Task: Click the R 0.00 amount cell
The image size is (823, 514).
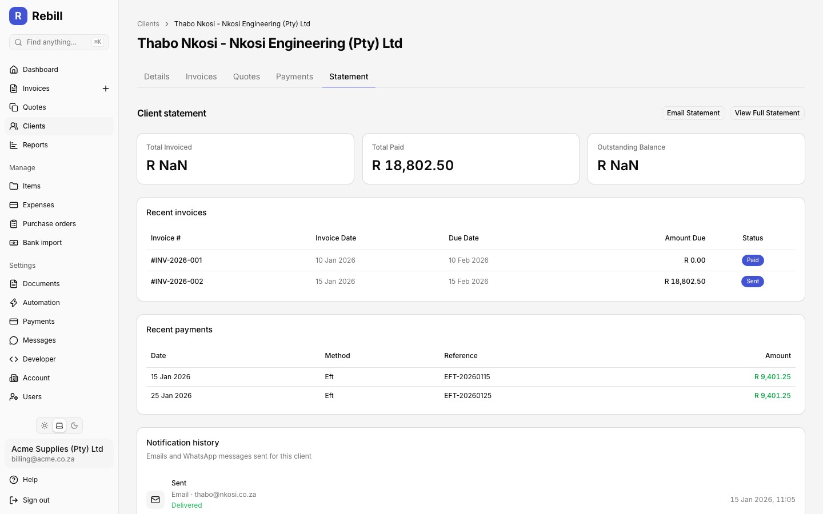Action: coord(694,260)
